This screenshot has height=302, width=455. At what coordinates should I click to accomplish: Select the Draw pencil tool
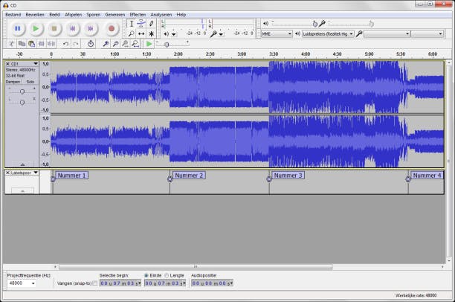tap(151, 24)
